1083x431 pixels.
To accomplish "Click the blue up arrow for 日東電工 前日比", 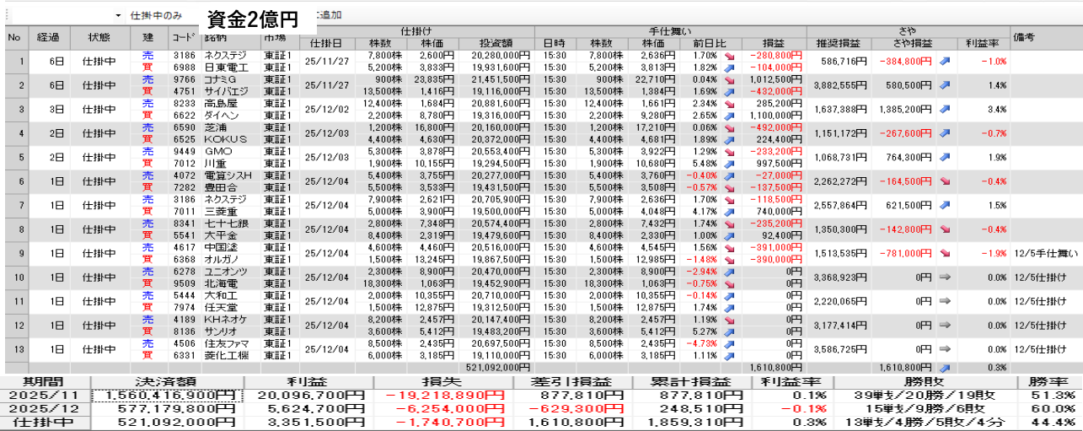I will click(x=728, y=67).
